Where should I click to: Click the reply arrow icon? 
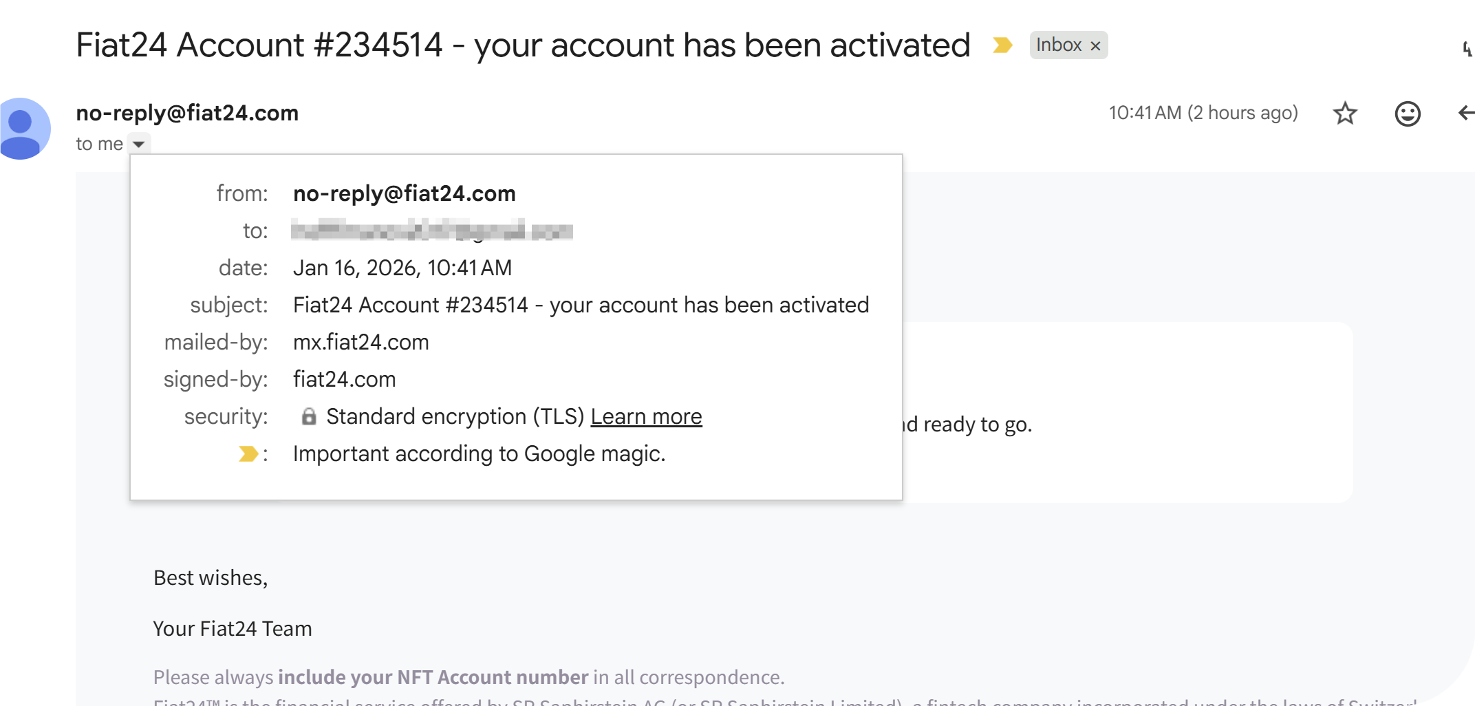(x=1466, y=114)
